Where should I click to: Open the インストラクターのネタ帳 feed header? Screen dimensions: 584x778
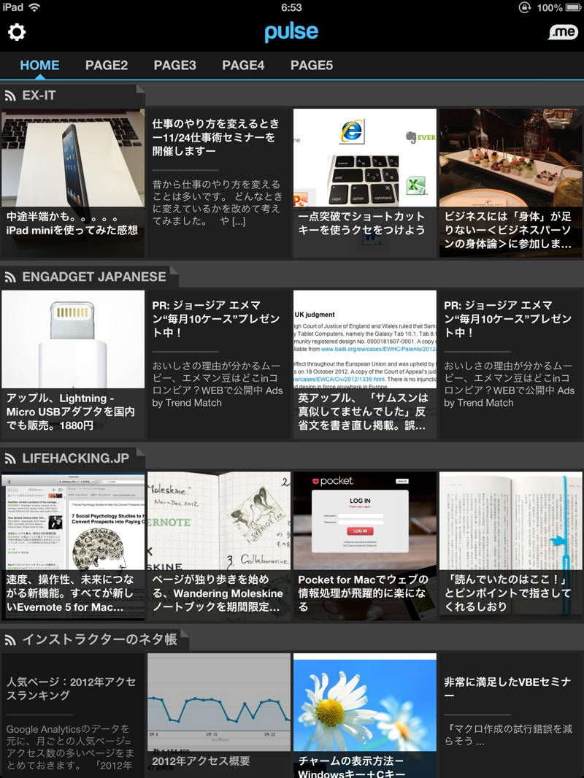click(x=94, y=639)
